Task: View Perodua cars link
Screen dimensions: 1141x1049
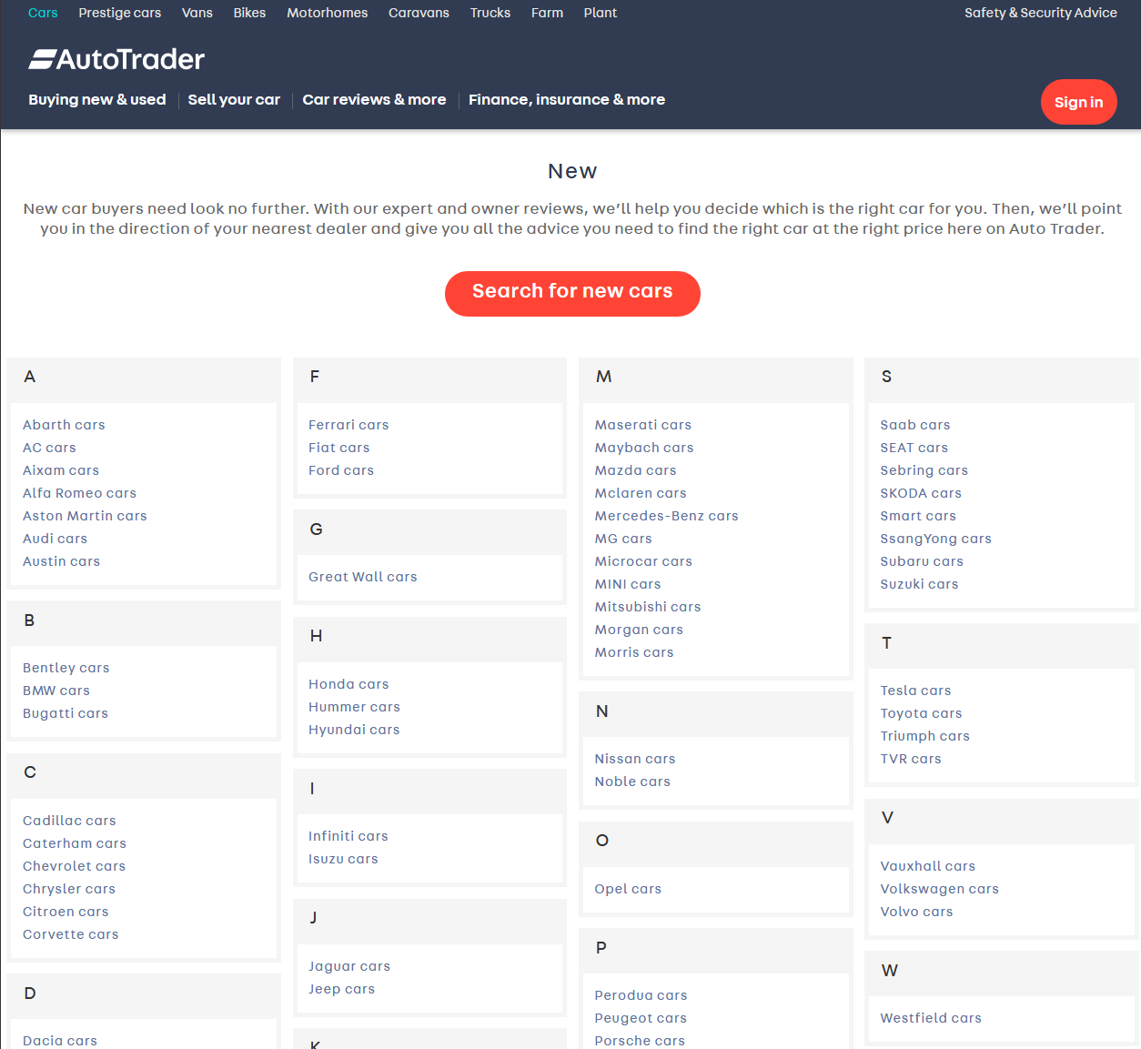Action: [641, 995]
